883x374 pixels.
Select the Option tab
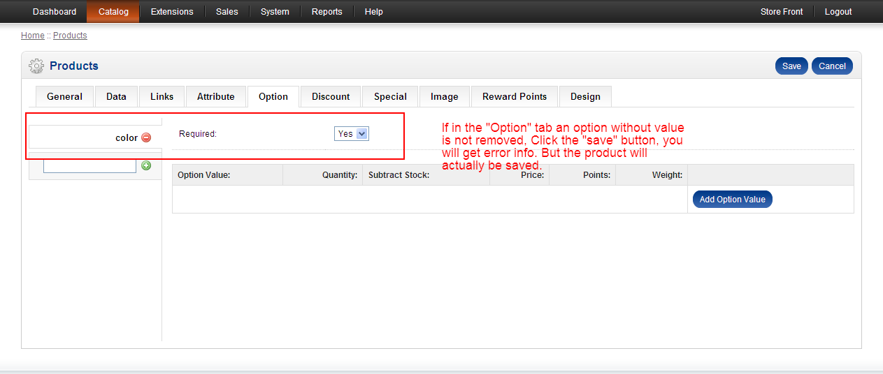pos(273,97)
